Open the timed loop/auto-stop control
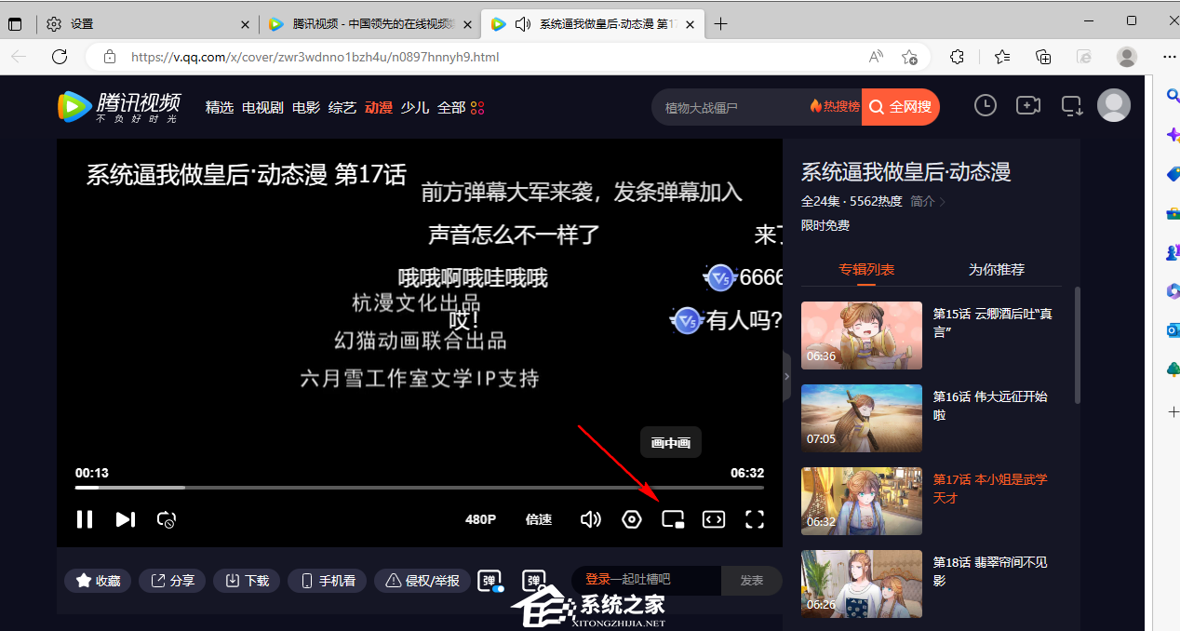 (x=167, y=519)
